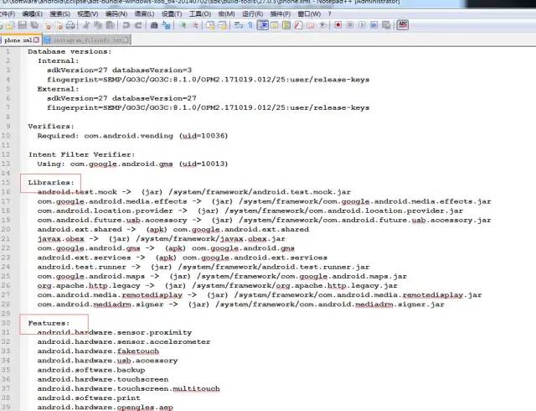Open the 编码(N) menu
Image resolution: width=536 pixels, height=411 pixels.
(116, 14)
